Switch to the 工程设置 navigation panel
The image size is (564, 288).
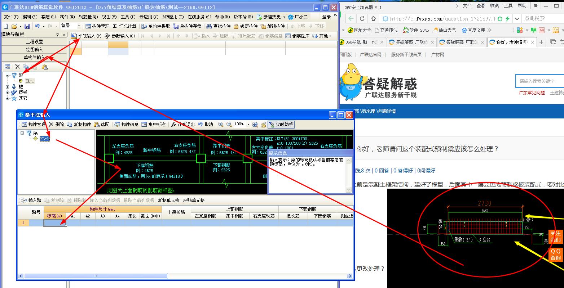tap(34, 42)
